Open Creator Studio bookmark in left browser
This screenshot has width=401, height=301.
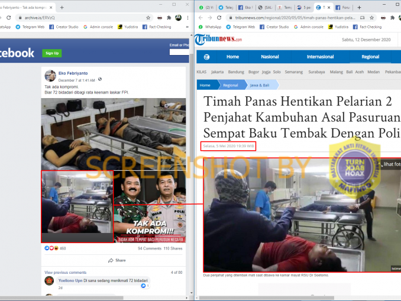point(64,27)
